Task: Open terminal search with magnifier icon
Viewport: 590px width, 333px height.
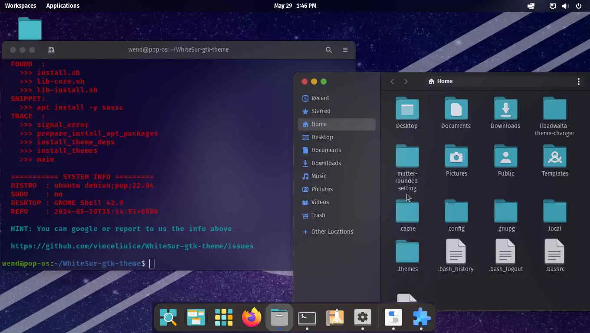Action: (329, 50)
